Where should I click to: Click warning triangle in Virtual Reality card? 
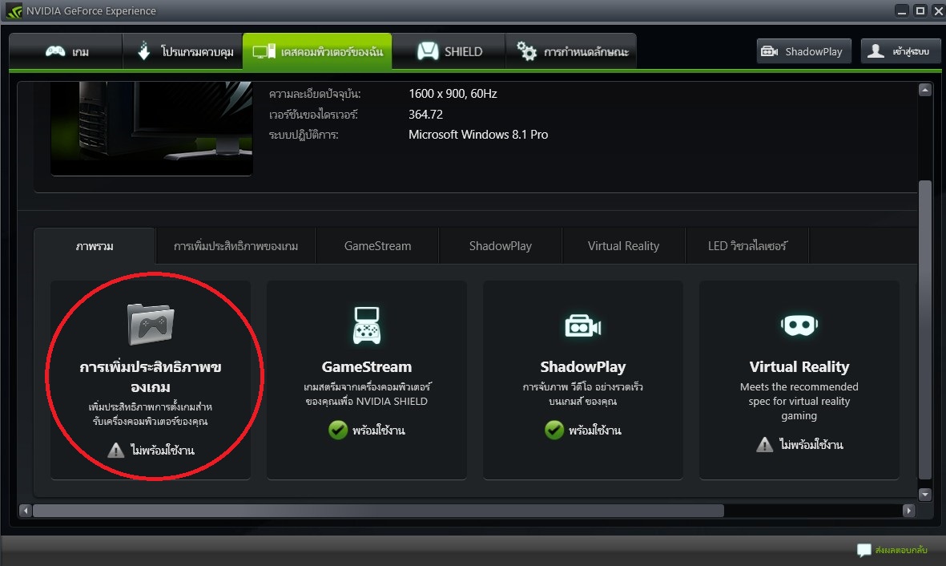(x=764, y=445)
